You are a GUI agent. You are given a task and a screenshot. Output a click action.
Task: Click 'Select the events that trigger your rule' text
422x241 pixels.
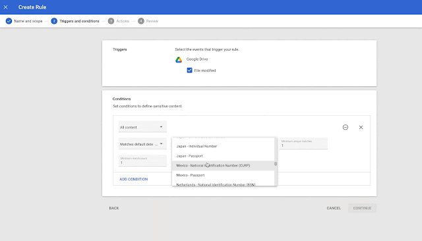click(207, 49)
